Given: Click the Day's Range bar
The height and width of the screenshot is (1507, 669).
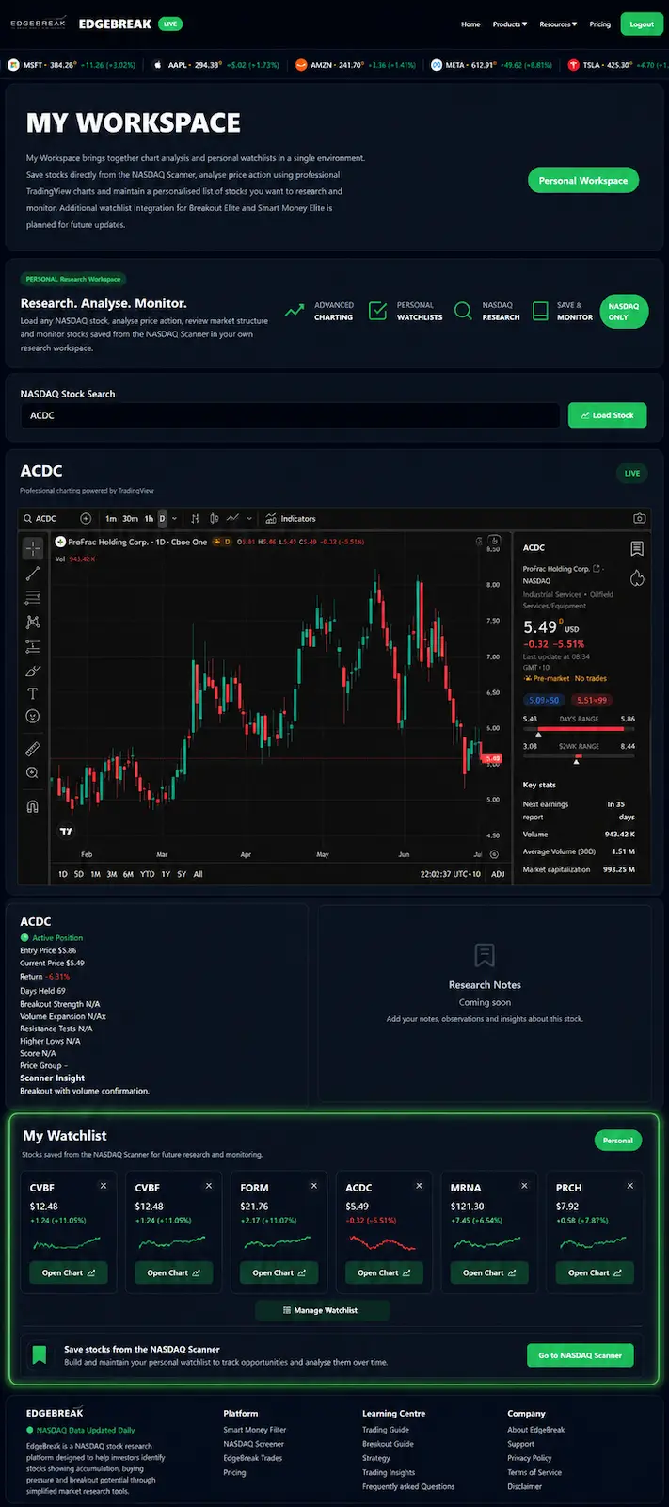Looking at the screenshot, I should [579, 729].
